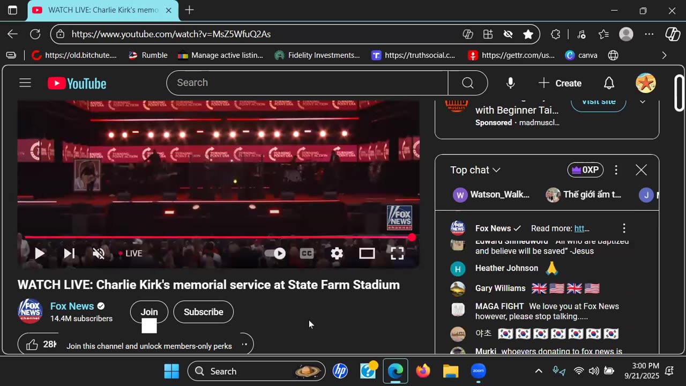Screen dimensions: 686x386
Task: Click the voice search microphone icon
Action: tap(510, 83)
